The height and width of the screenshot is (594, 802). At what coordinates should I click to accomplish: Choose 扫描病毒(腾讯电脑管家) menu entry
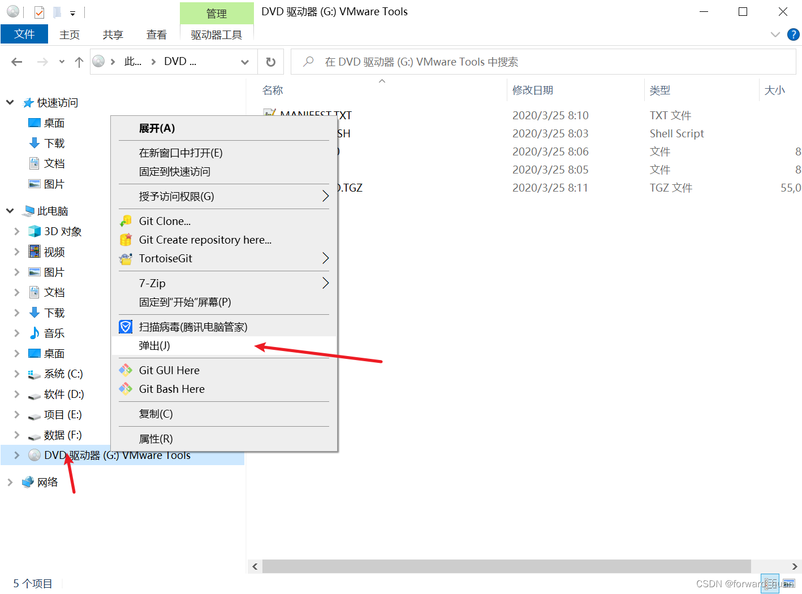click(224, 327)
